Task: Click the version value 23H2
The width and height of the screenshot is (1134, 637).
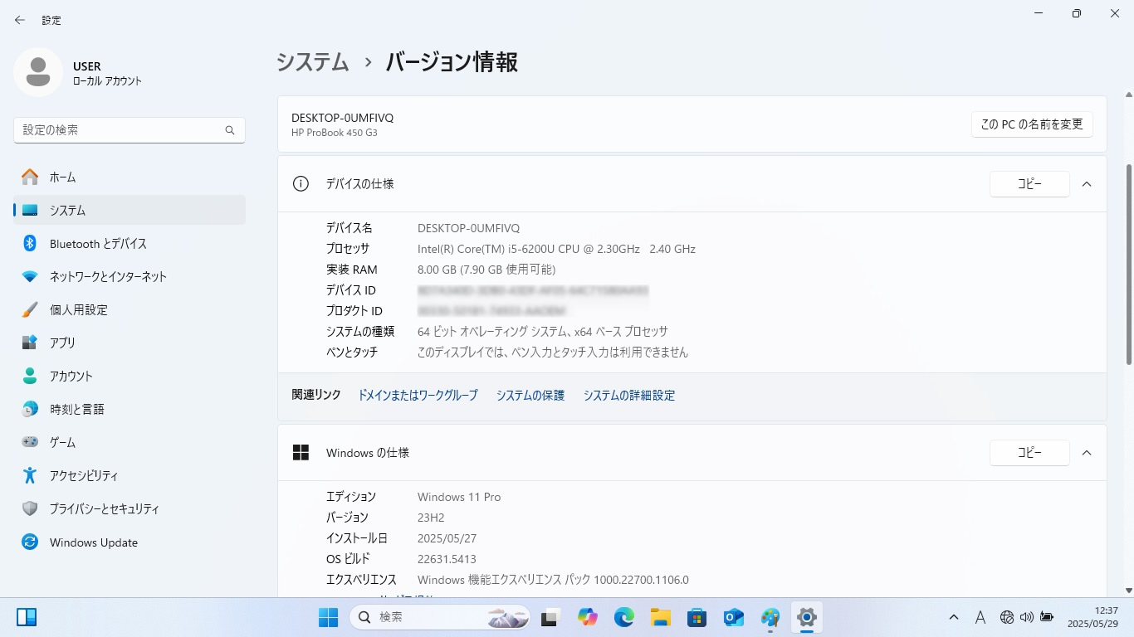Action: [431, 518]
